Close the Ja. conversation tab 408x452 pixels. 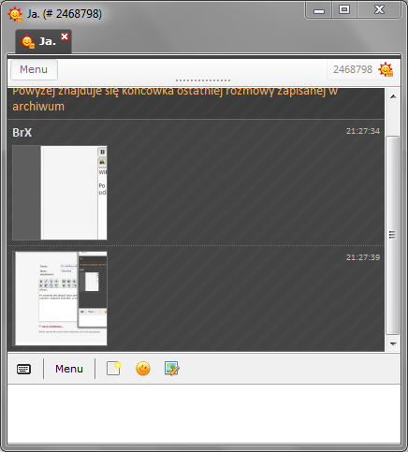coord(65,36)
